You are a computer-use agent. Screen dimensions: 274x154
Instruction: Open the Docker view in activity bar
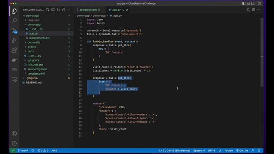pyautogui.click(x=14, y=60)
